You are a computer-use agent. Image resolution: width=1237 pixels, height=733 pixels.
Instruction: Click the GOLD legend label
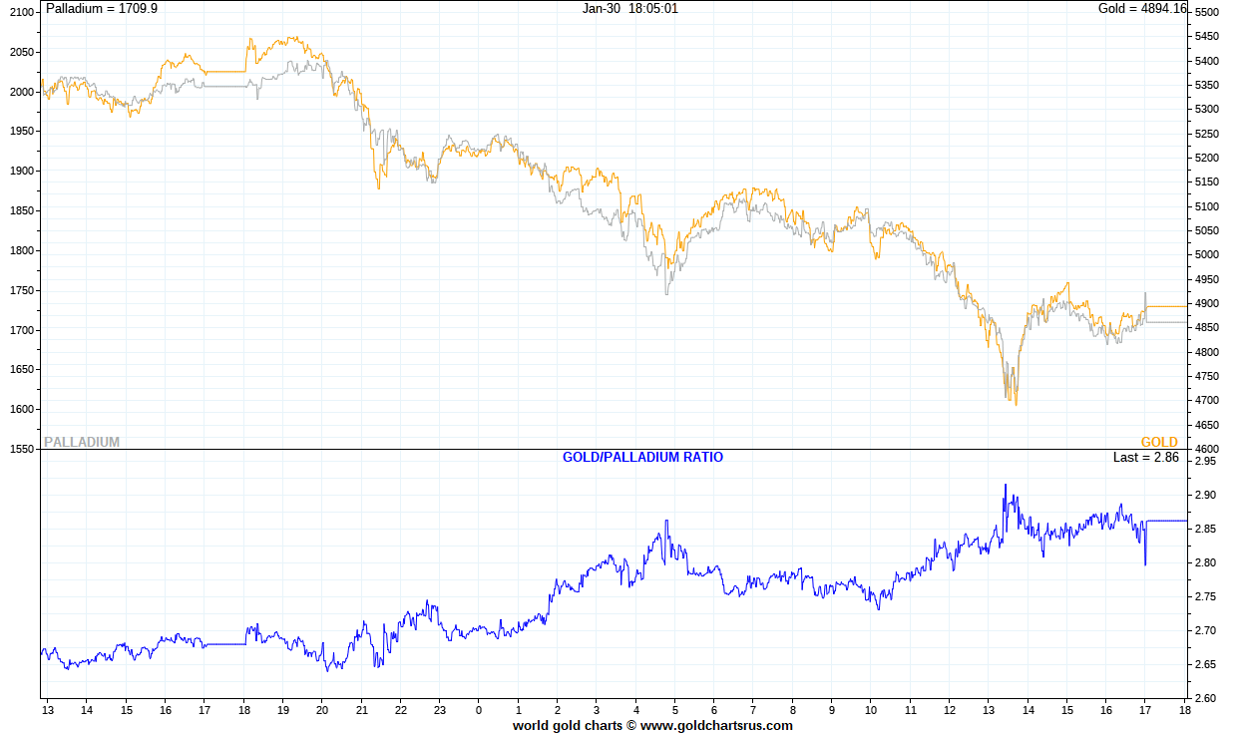coord(1159,442)
